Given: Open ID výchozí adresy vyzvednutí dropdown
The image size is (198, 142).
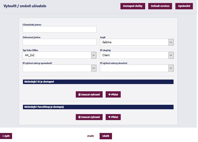Looking at the screenshot, I should click(59, 68).
